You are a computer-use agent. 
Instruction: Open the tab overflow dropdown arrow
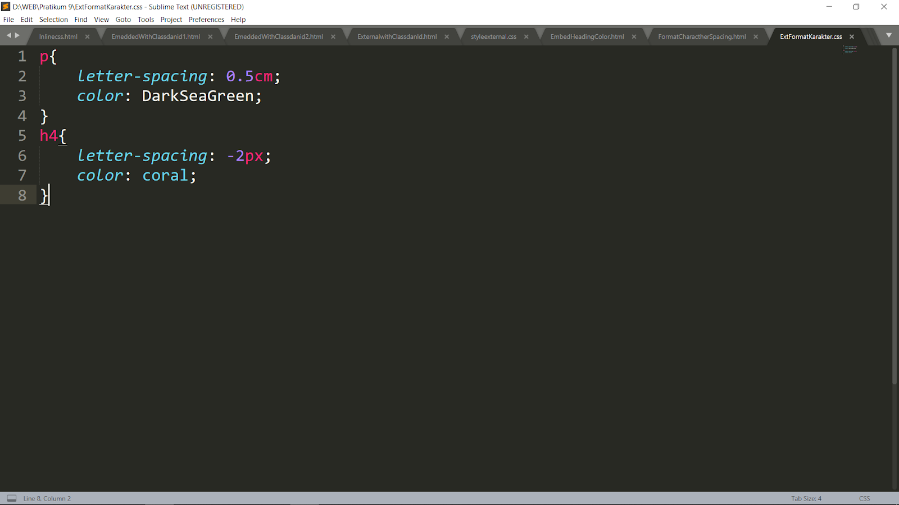(x=888, y=35)
